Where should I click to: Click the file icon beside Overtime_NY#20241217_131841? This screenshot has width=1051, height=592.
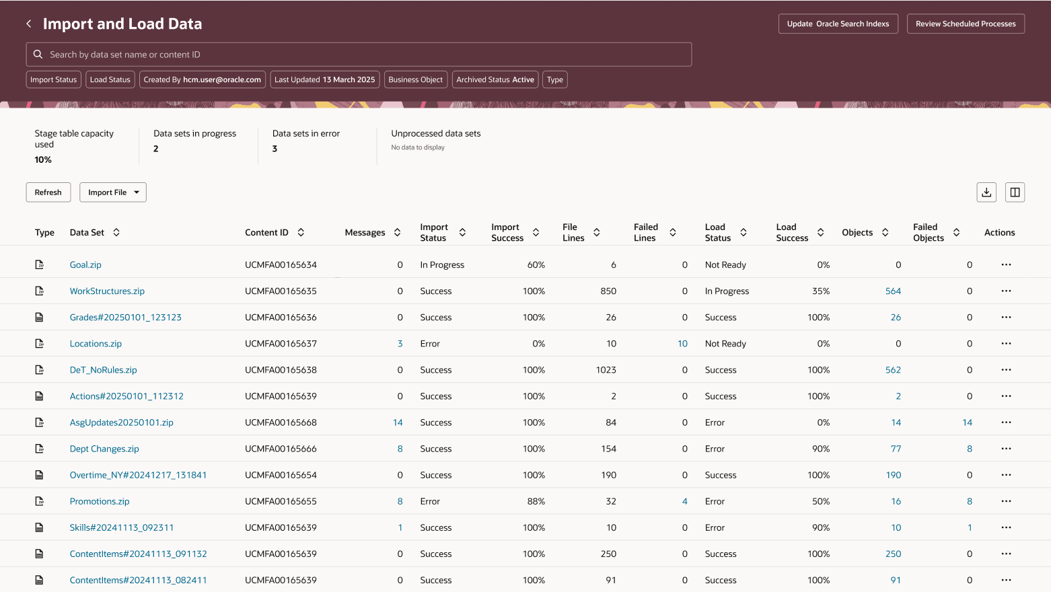tap(40, 474)
